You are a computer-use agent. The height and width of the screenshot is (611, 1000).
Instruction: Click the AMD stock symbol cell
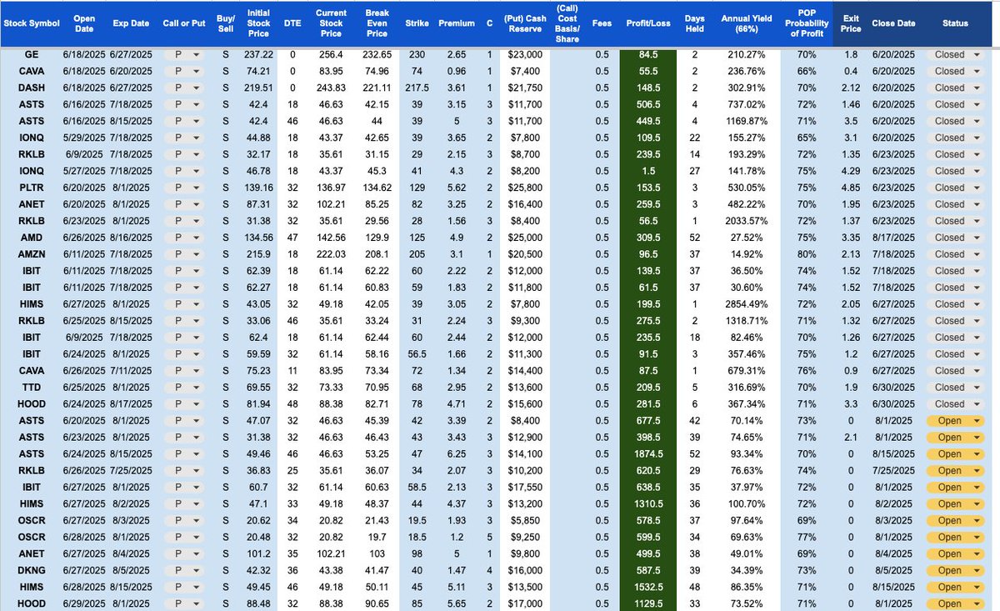[x=32, y=238]
